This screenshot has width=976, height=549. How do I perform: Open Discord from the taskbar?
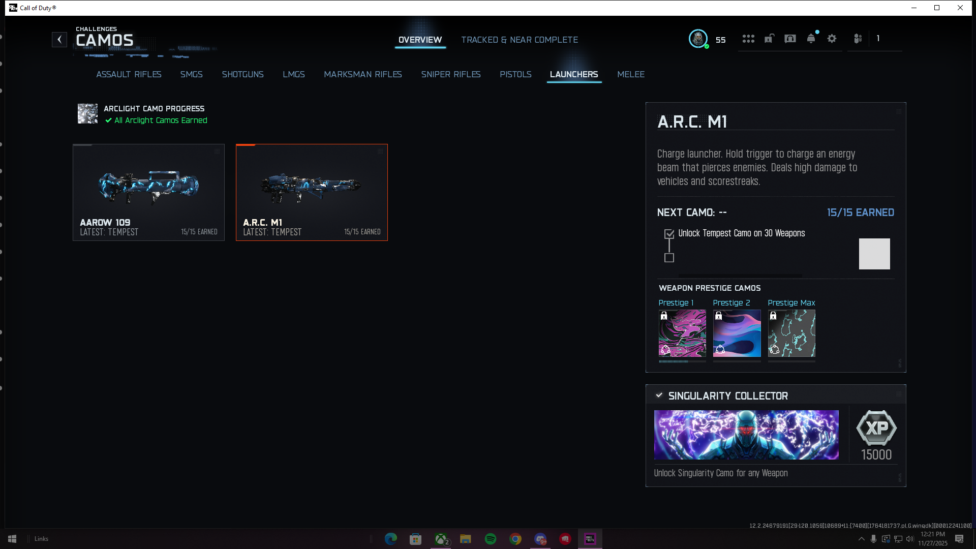point(540,539)
